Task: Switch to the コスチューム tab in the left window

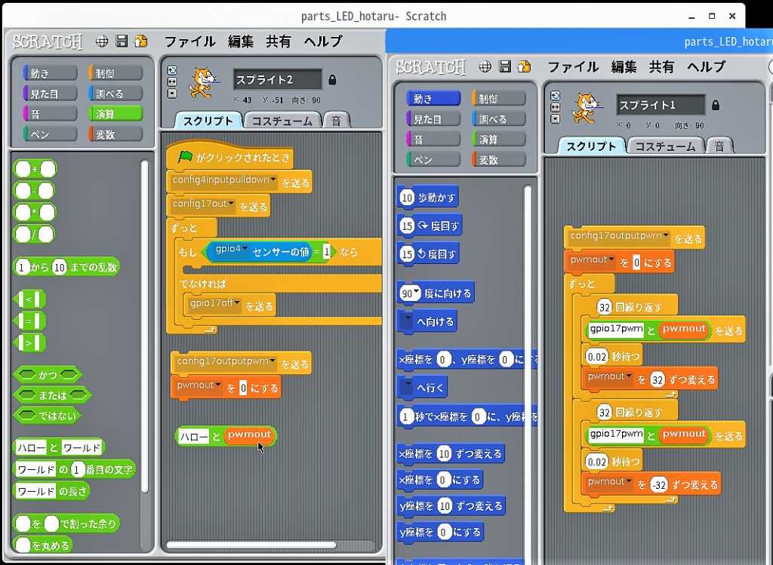Action: (x=282, y=121)
